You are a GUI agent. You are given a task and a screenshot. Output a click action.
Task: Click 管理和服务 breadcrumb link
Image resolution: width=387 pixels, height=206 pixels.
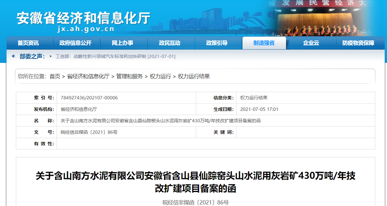[129, 76]
